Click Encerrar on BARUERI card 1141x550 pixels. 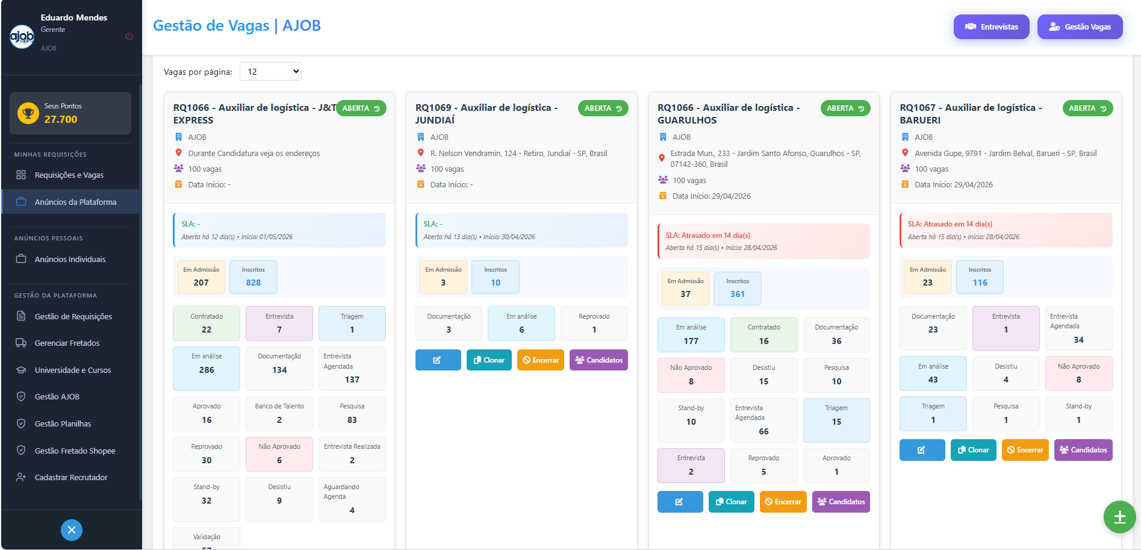(x=1025, y=450)
